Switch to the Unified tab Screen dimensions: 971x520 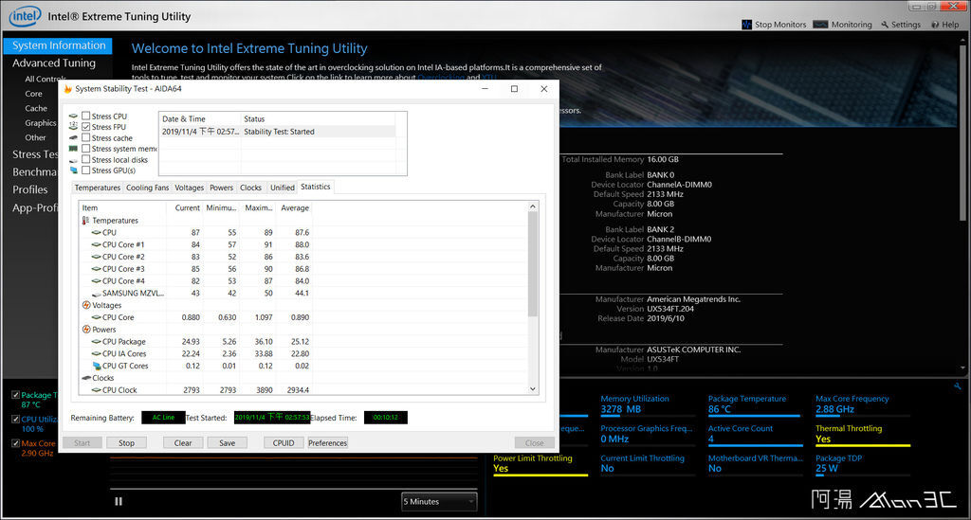[283, 188]
